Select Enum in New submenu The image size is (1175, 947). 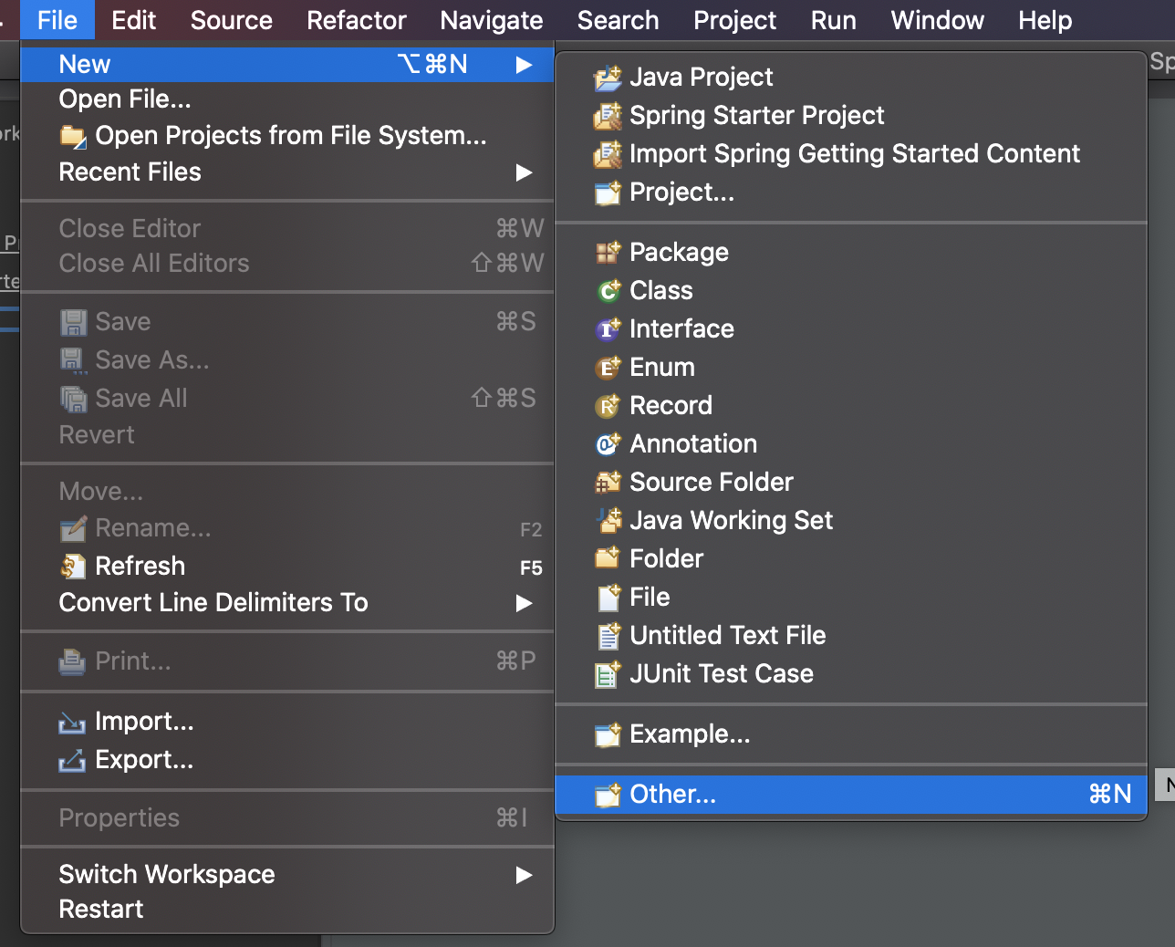(662, 368)
